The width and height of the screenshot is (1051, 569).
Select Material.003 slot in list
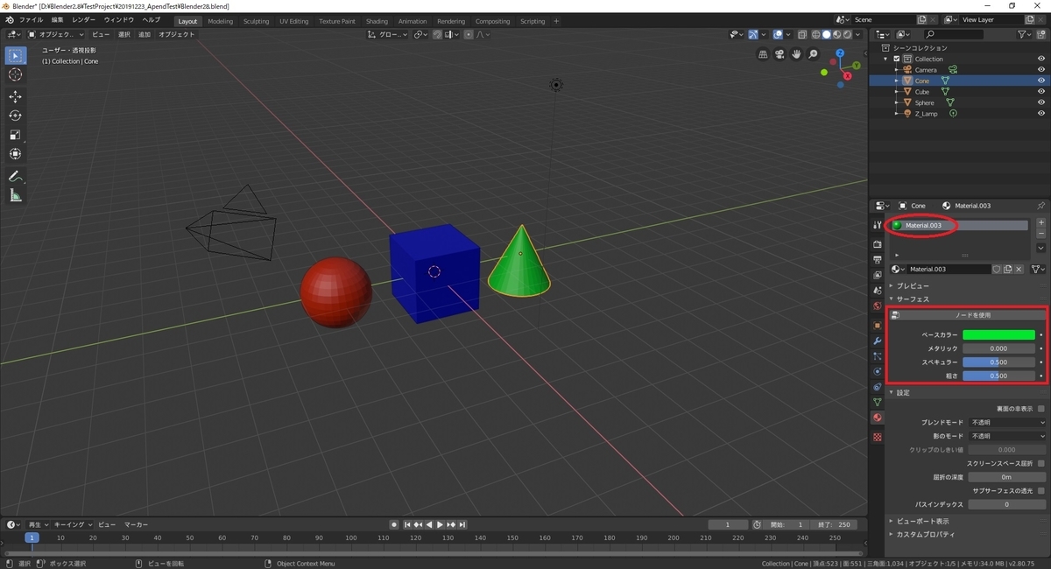click(958, 225)
